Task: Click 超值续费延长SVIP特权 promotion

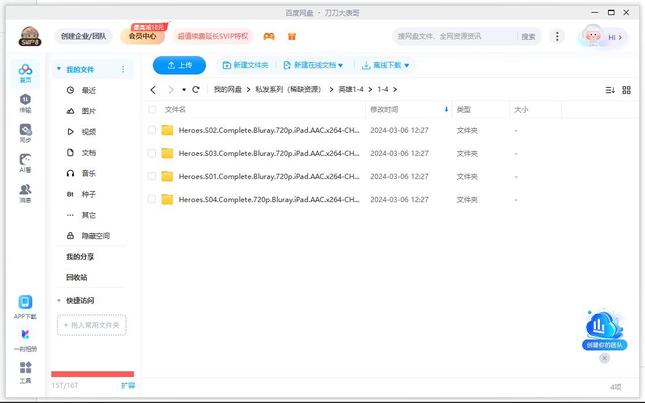Action: pos(213,36)
